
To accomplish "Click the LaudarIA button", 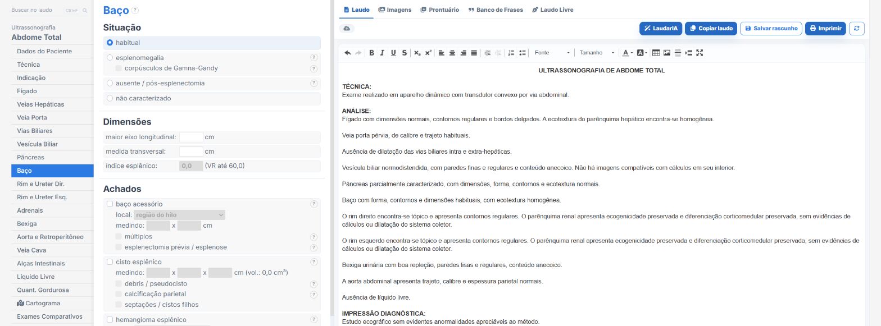I will pos(661,28).
